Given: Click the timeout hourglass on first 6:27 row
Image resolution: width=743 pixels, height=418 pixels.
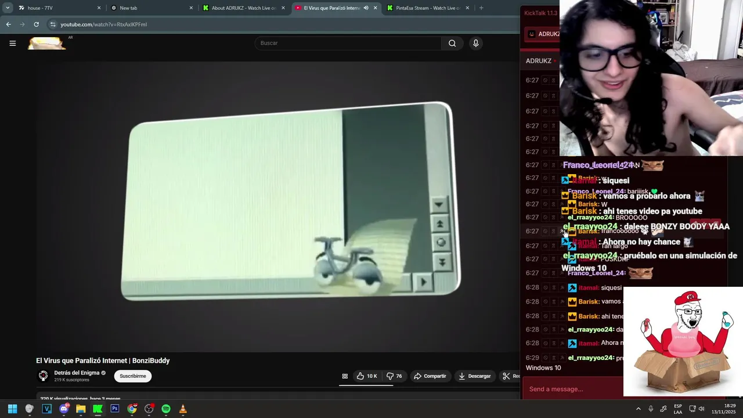Looking at the screenshot, I should click(x=554, y=81).
